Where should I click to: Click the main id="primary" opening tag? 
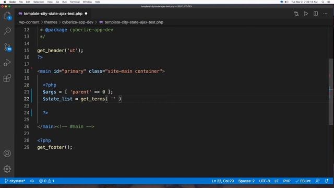(101, 71)
